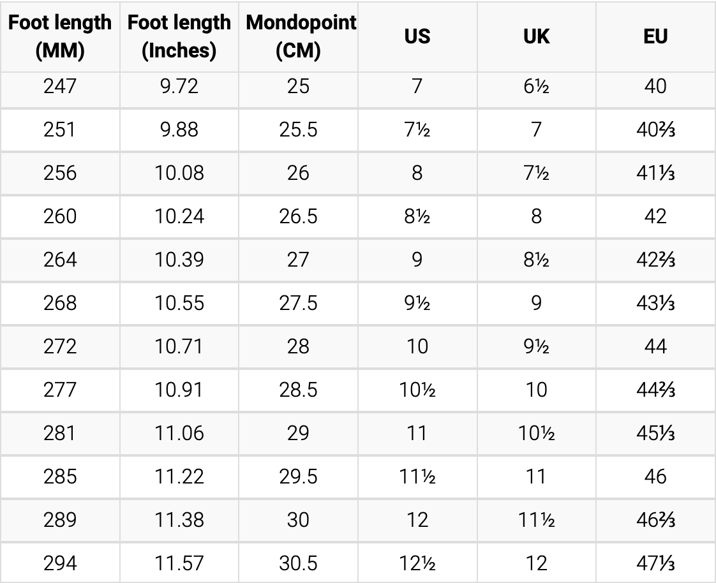Select the EU column header
The width and height of the screenshot is (716, 583).
(x=656, y=36)
